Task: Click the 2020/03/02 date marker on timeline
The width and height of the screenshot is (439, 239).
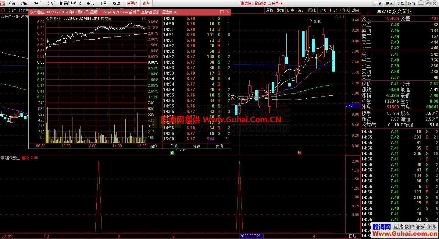Action: coord(251,236)
